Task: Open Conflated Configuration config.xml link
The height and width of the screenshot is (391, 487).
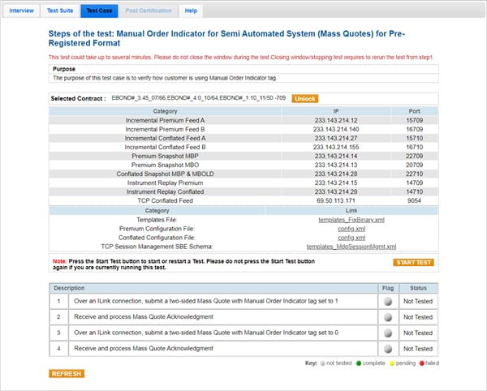Action: point(351,237)
